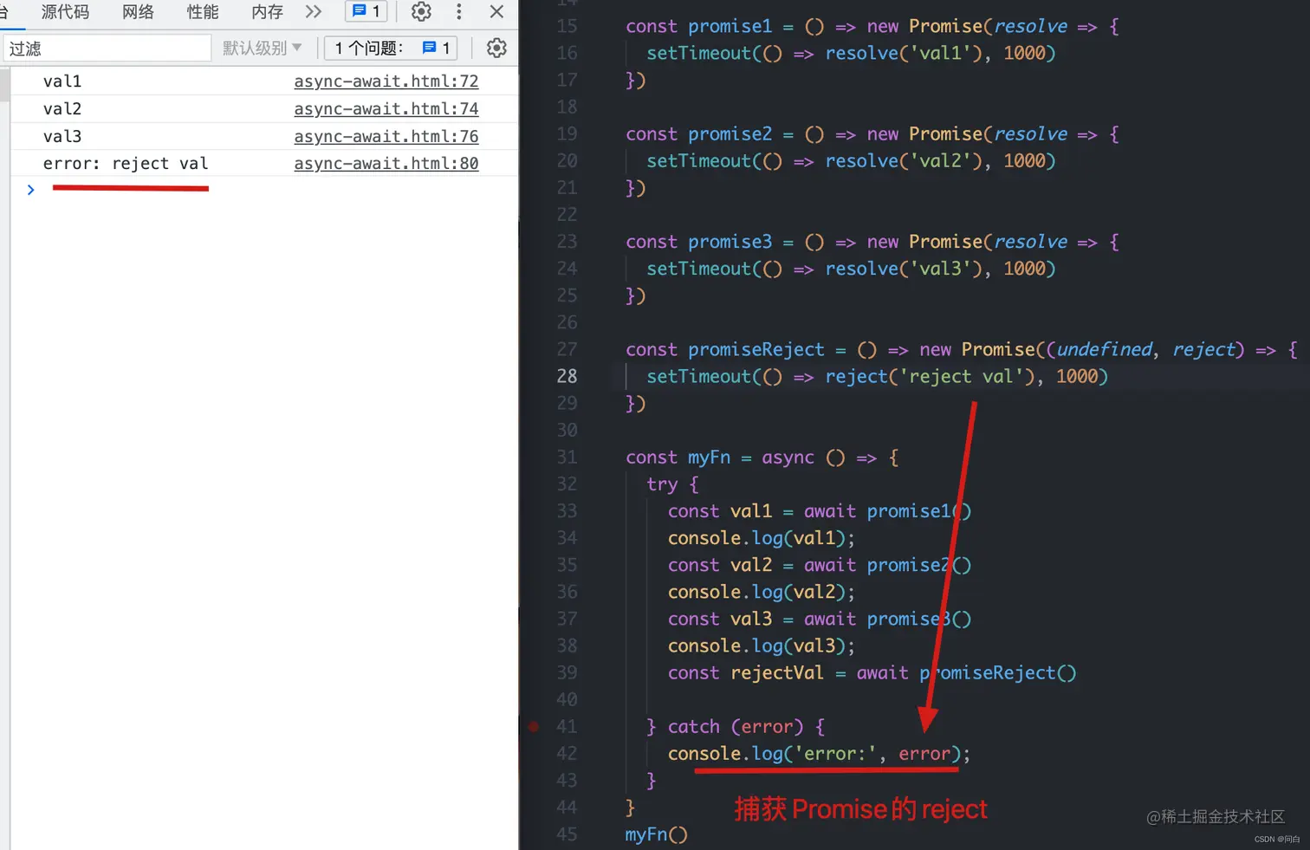Image resolution: width=1310 pixels, height=850 pixels.
Task: Open source link async-await.html:80
Action: [386, 164]
